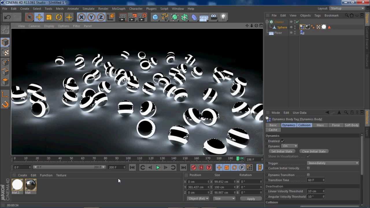
Task: Add a Cube primitive object
Action: click(x=155, y=17)
